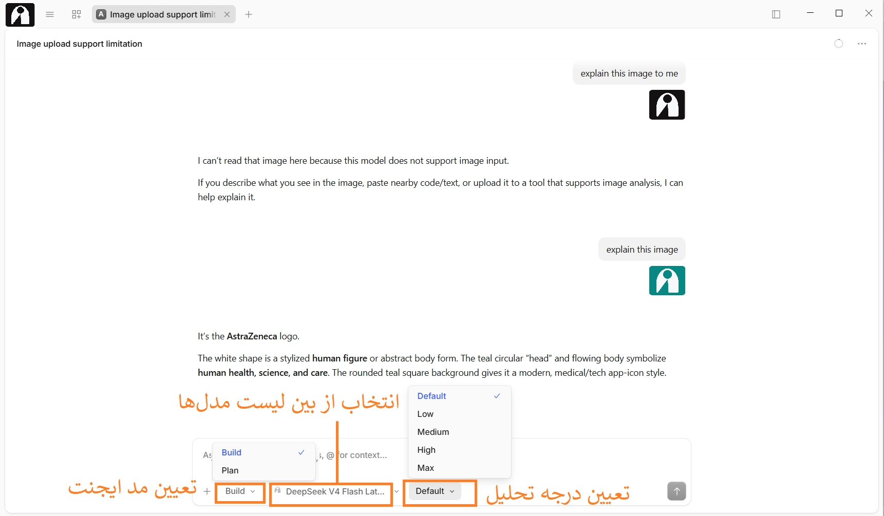Click the app logo in the title bar

coord(20,14)
